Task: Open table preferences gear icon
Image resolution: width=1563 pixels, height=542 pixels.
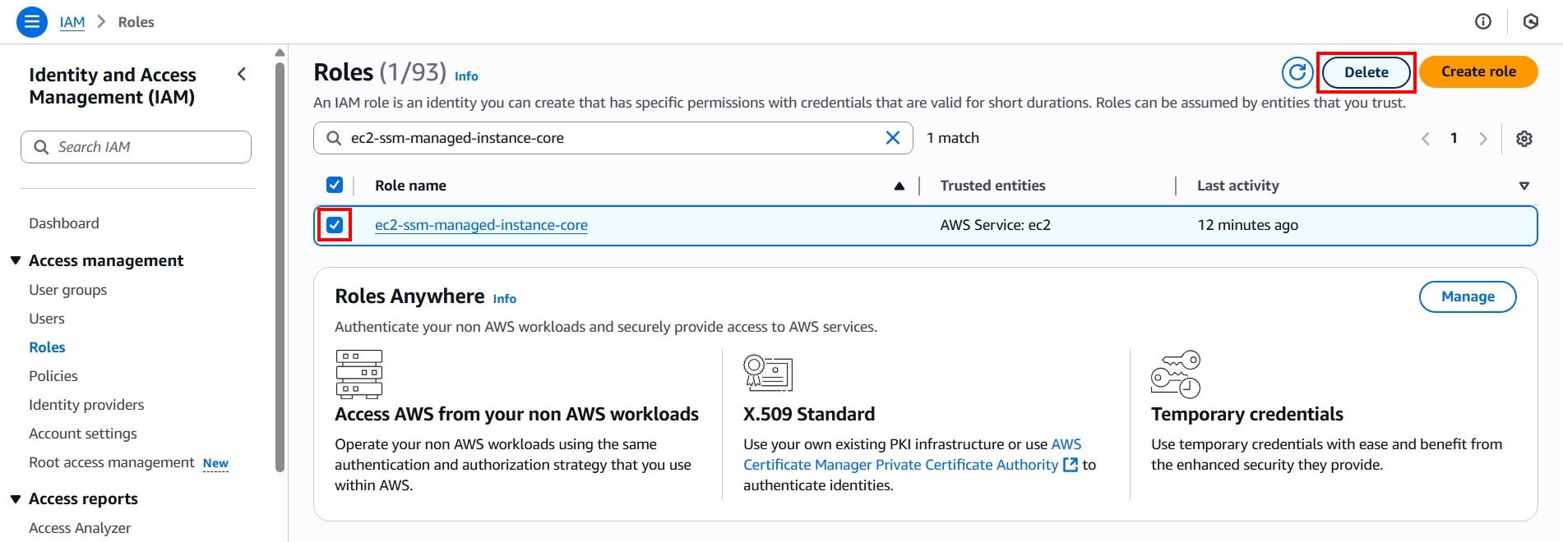Action: (1524, 139)
